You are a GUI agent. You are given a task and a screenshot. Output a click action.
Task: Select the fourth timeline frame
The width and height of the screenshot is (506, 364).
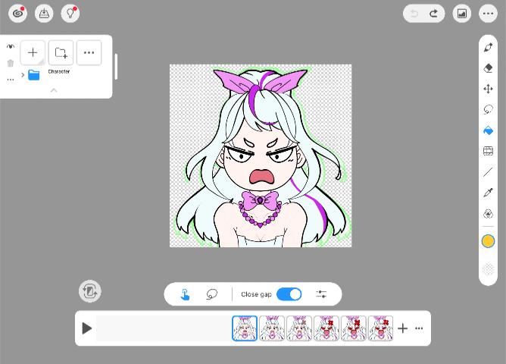[326, 328]
